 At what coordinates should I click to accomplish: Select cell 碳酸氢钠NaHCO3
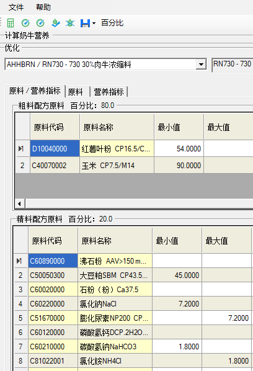point(115,347)
